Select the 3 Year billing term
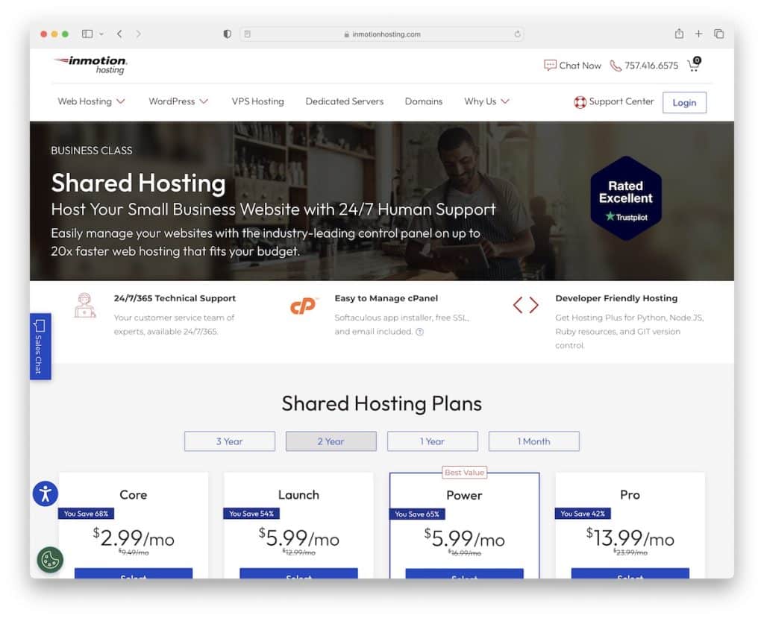Image resolution: width=764 pixels, height=618 pixels. coord(230,441)
